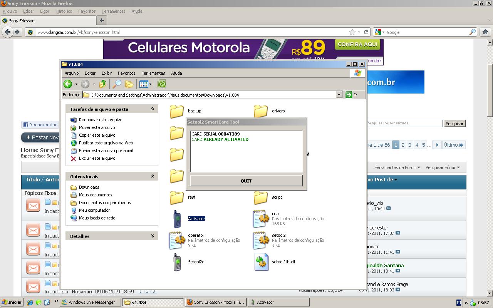This screenshot has height=308, width=493.
Task: Collapse the Outros locais panel
Action: 153,176
